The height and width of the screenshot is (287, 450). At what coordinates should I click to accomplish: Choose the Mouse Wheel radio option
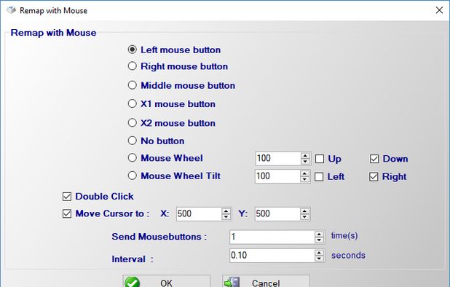coord(132,158)
